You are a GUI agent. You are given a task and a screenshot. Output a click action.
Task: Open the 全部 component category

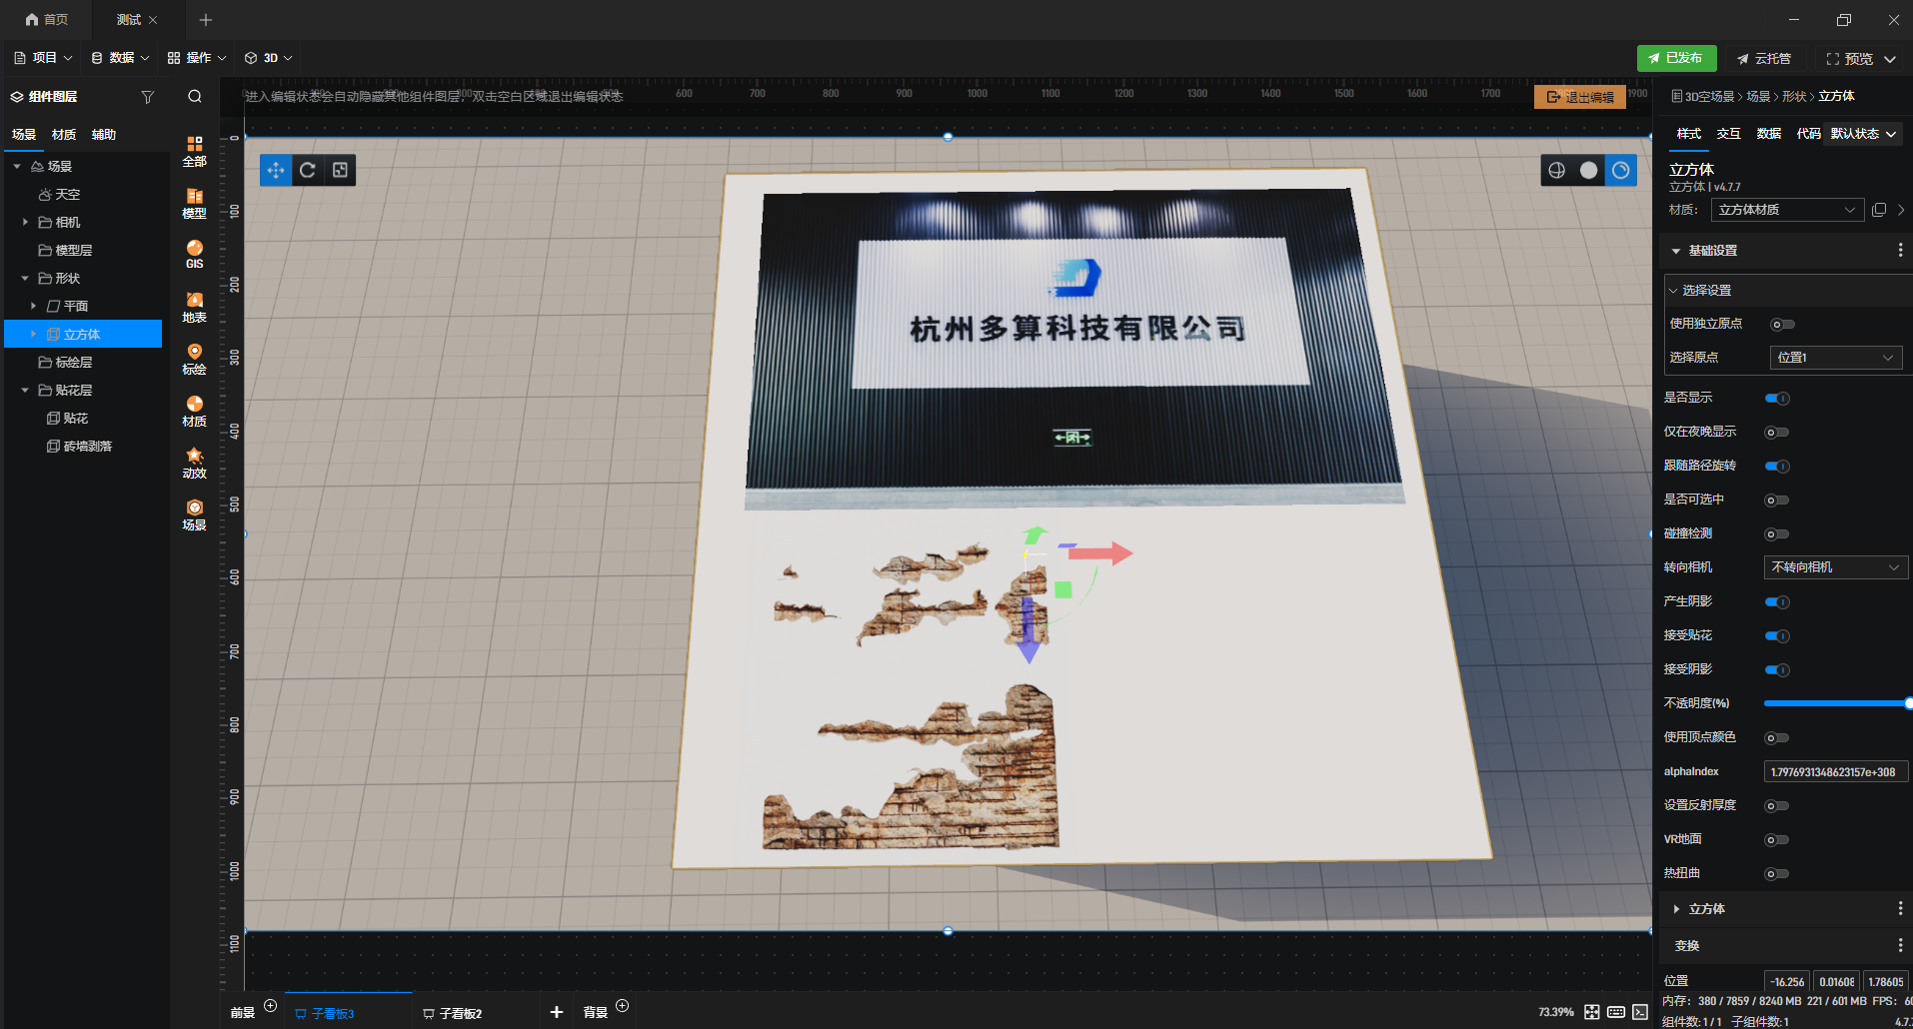(195, 151)
